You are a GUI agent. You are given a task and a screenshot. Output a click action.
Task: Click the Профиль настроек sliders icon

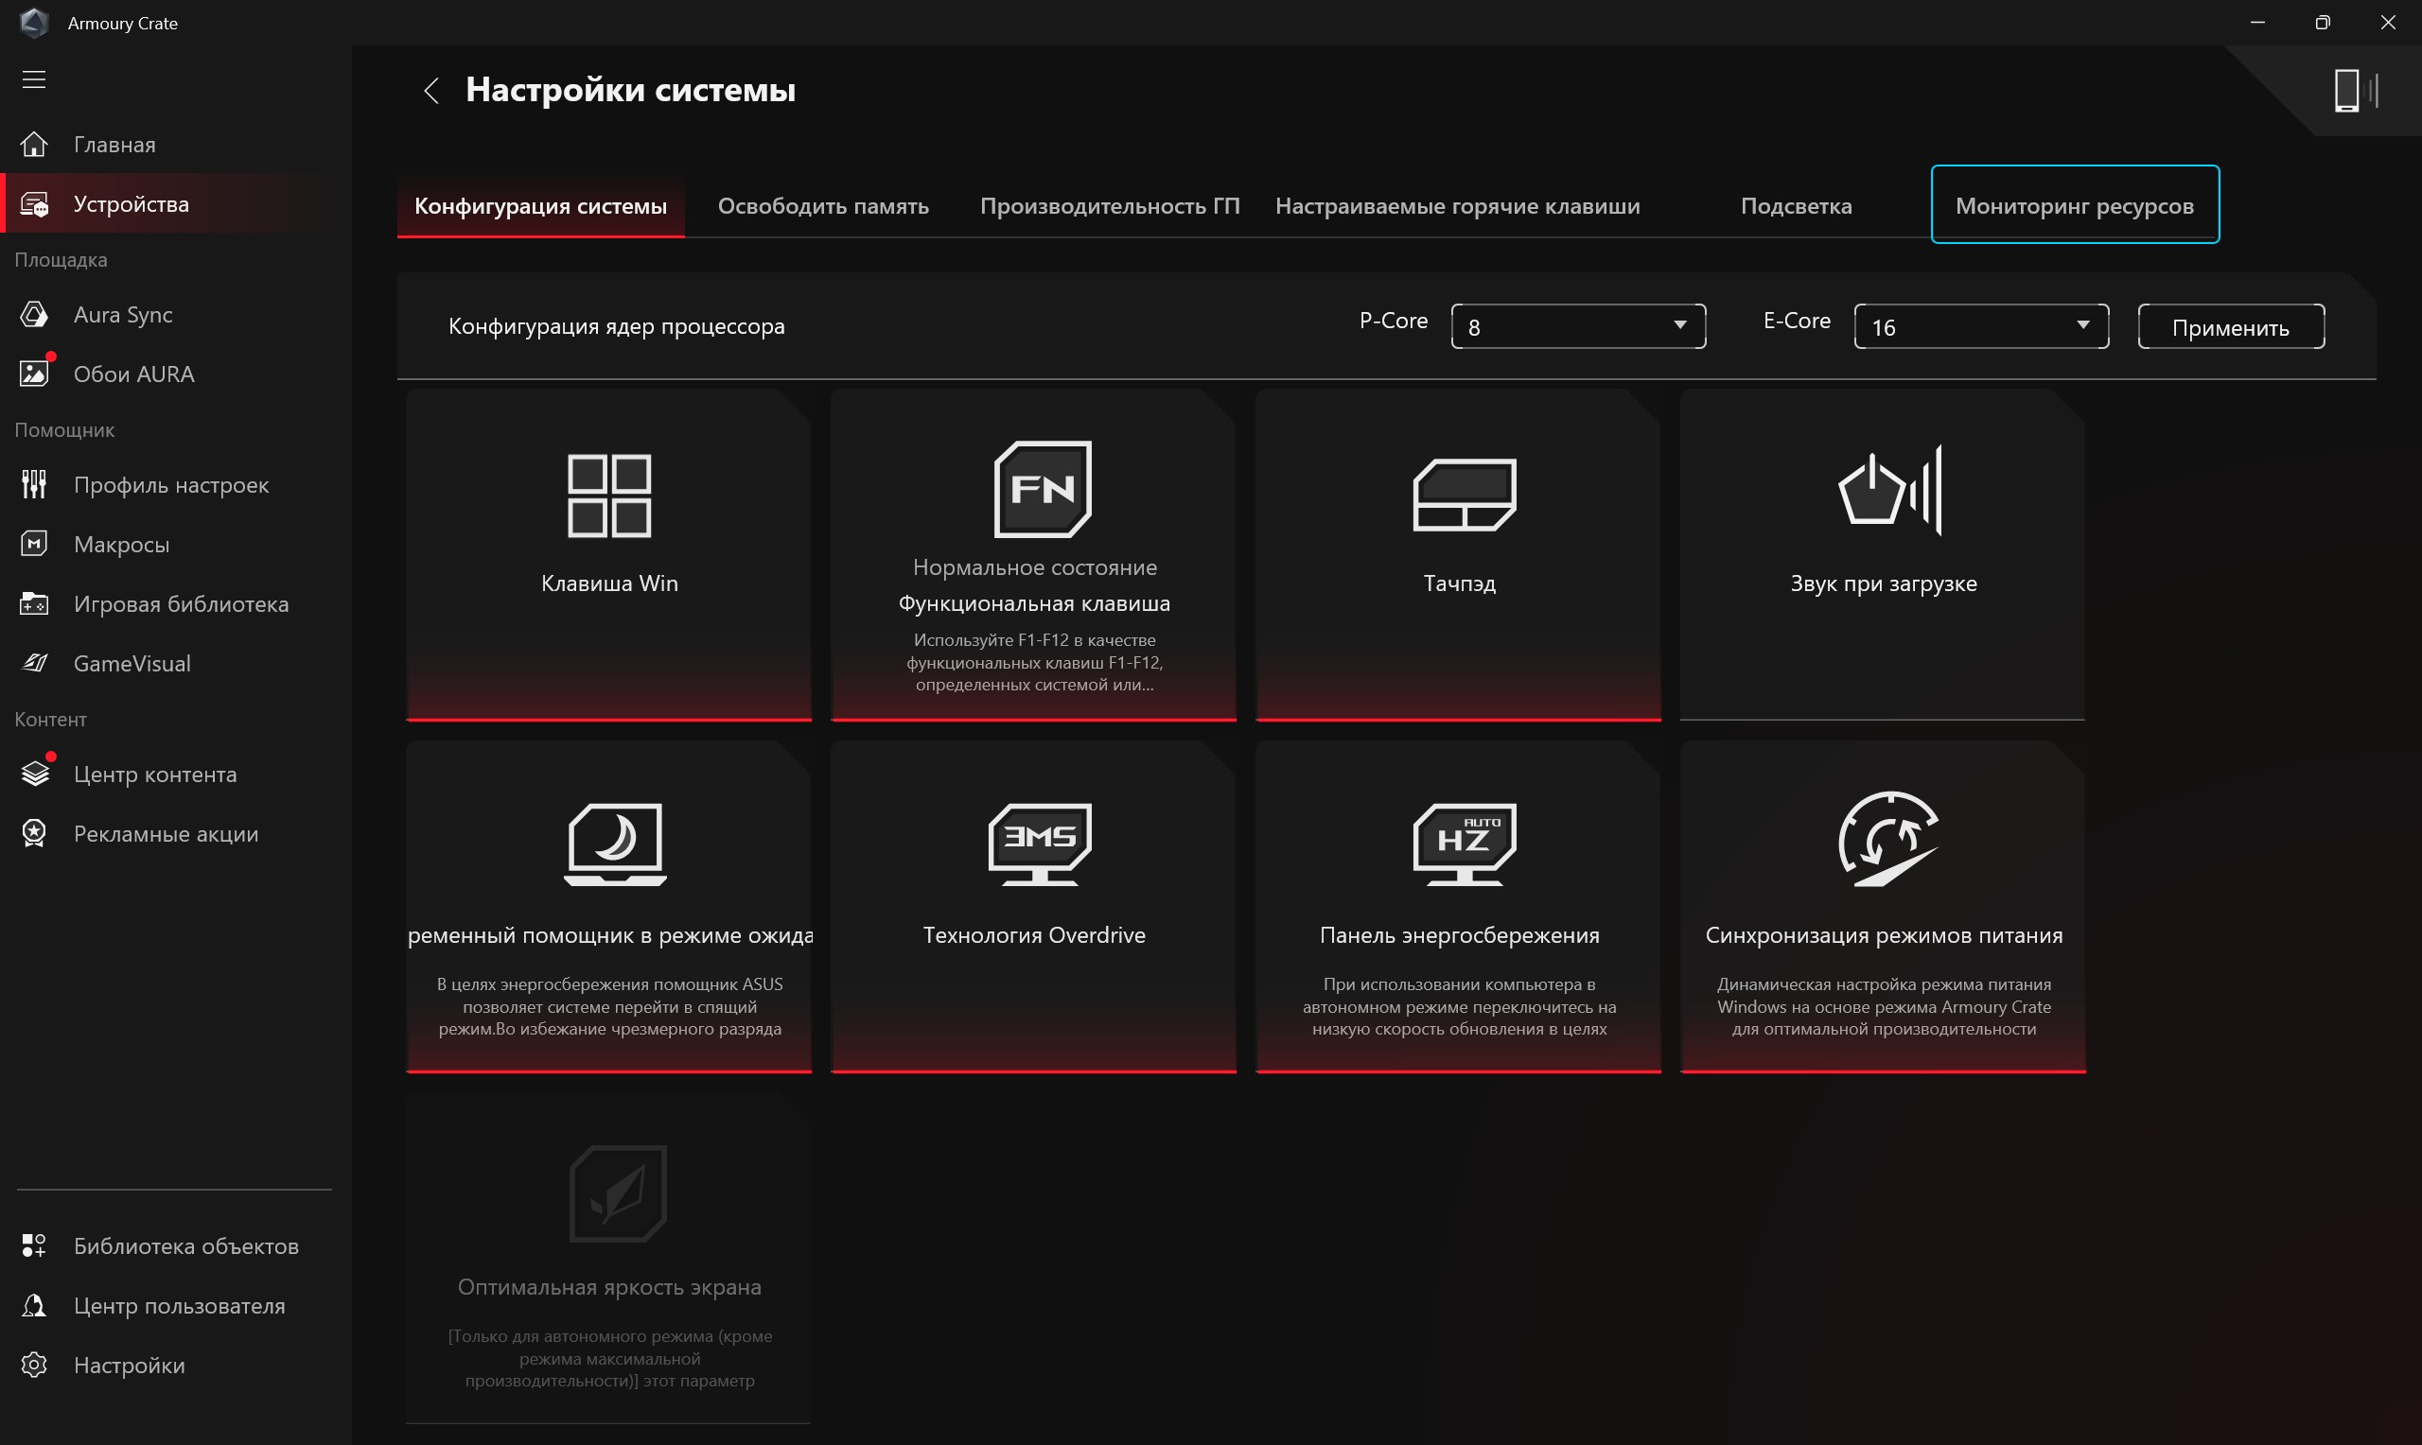pos(34,484)
